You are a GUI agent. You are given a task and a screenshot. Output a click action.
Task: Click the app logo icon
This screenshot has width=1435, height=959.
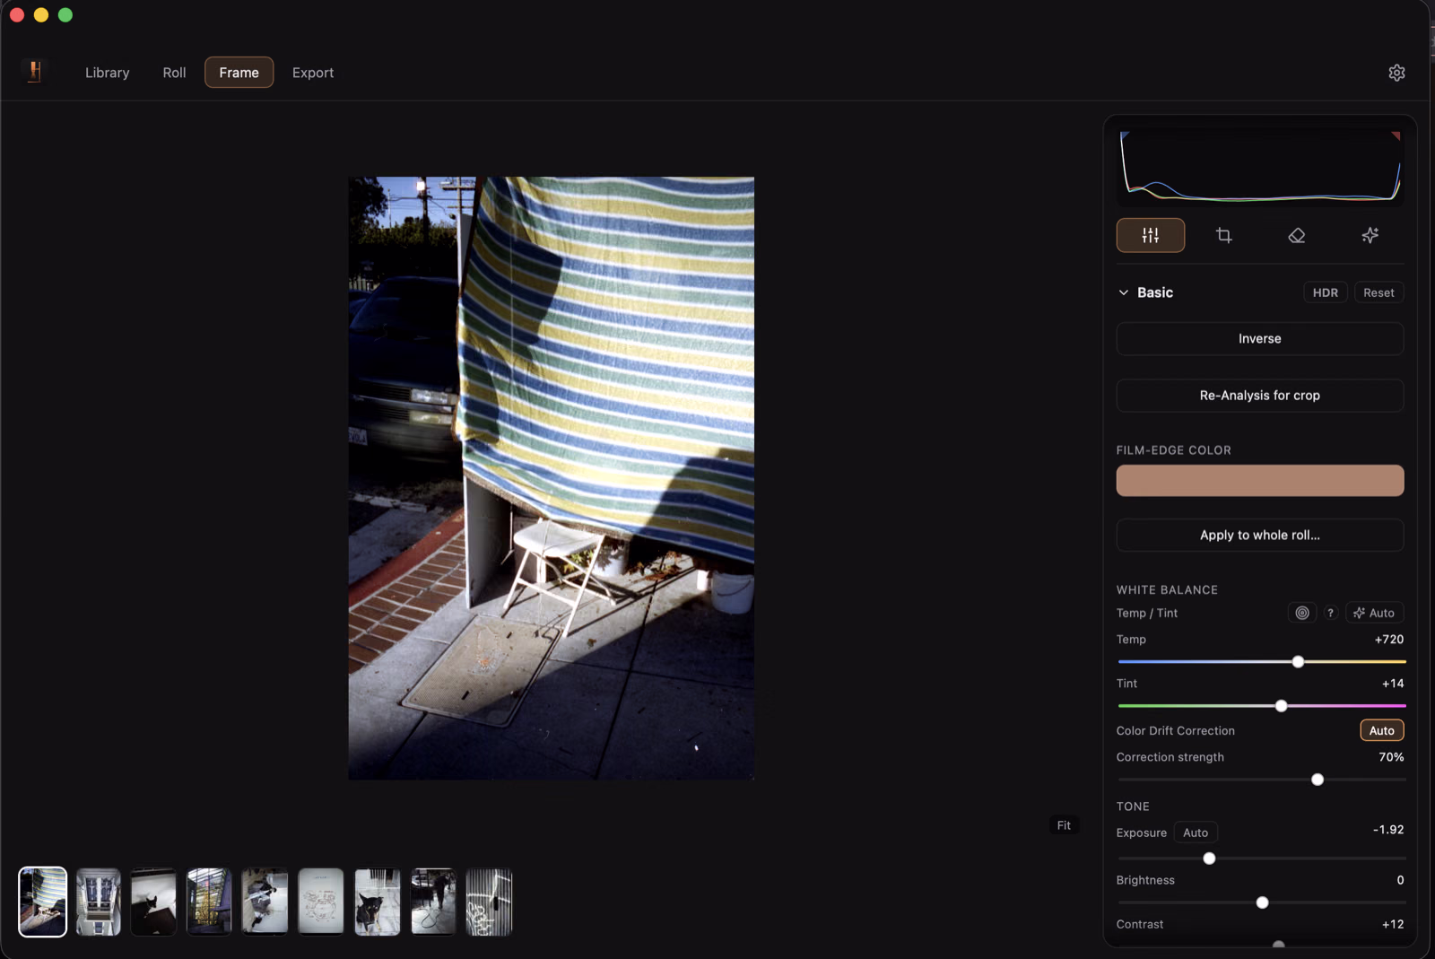tap(35, 72)
